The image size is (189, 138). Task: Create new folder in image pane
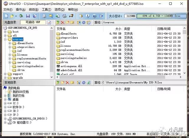click(67, 22)
